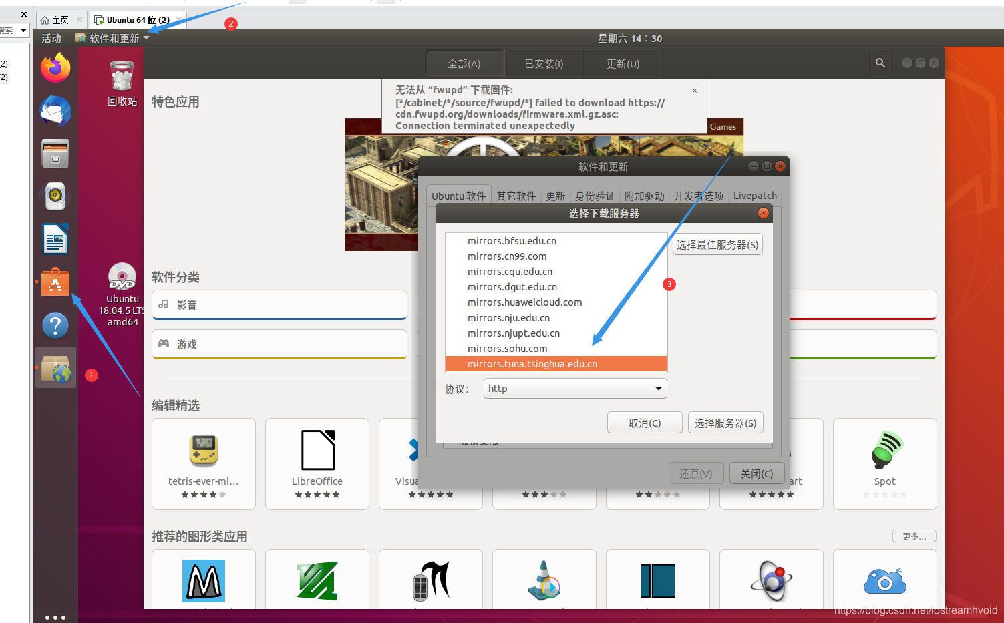1004x623 pixels.
Task: Open the Trash desktop icon
Action: [122, 83]
